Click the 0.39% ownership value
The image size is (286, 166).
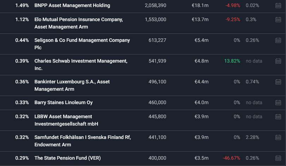(22, 61)
